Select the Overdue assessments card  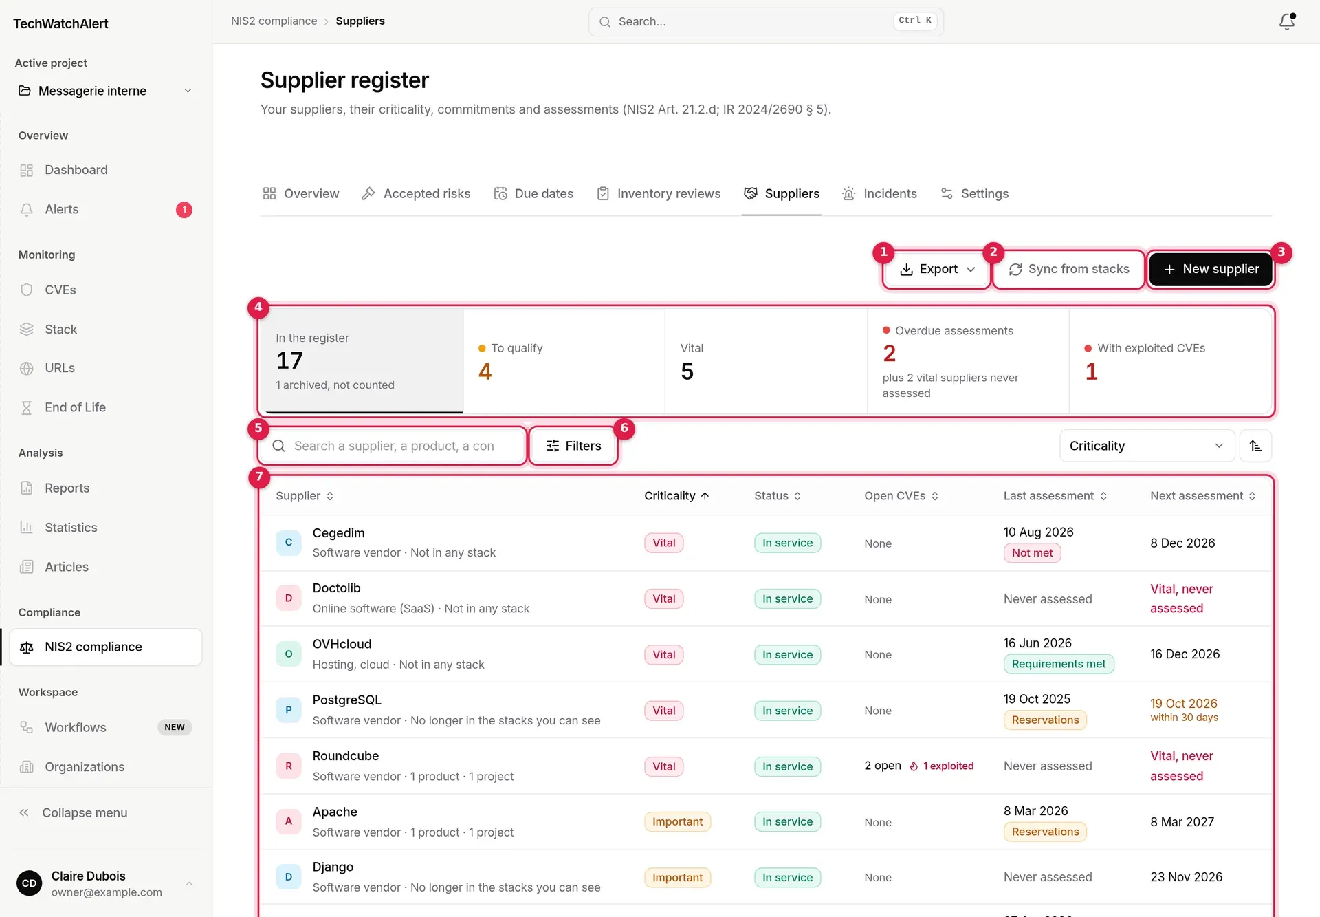pos(968,360)
